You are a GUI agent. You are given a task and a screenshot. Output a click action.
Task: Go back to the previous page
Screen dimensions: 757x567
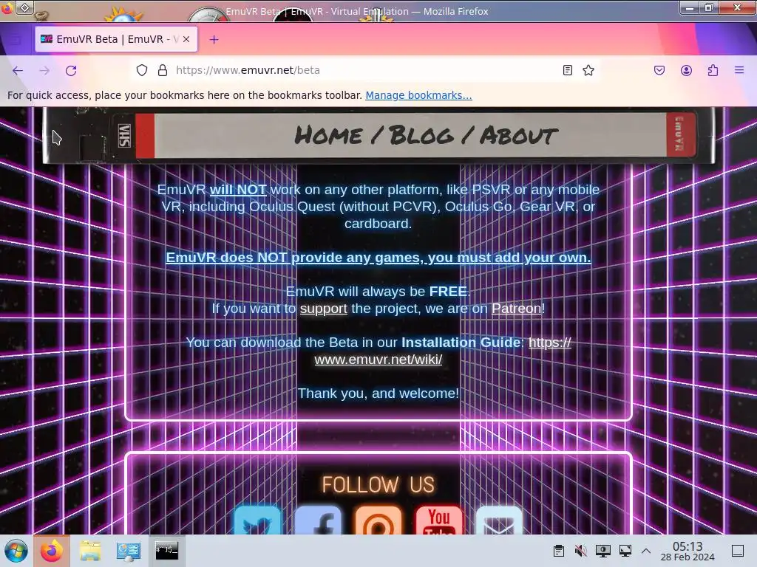pyautogui.click(x=18, y=70)
